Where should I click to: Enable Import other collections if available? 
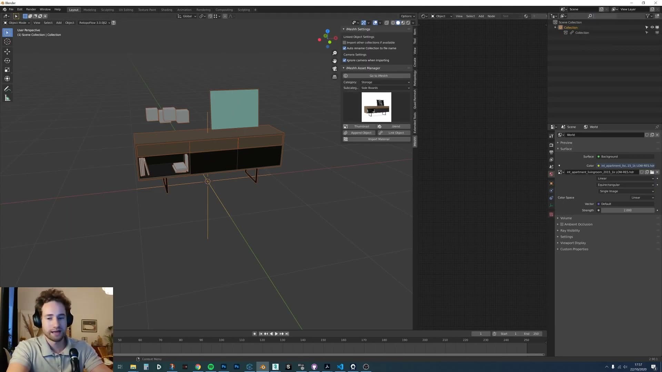(344, 43)
